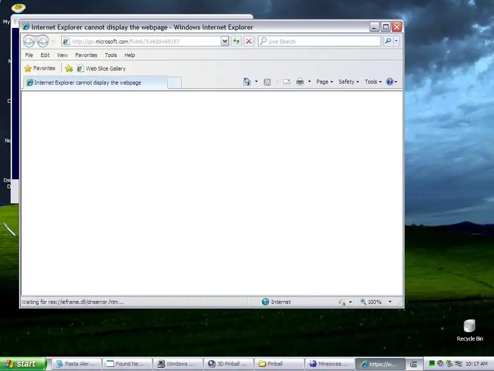Image resolution: width=494 pixels, height=371 pixels.
Task: Select the 'Internet Explorer cannot display the webpage' tab
Action: pos(96,83)
